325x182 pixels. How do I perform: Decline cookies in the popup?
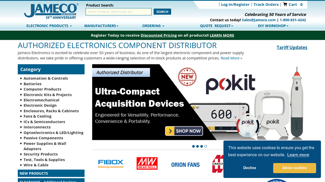249,168
